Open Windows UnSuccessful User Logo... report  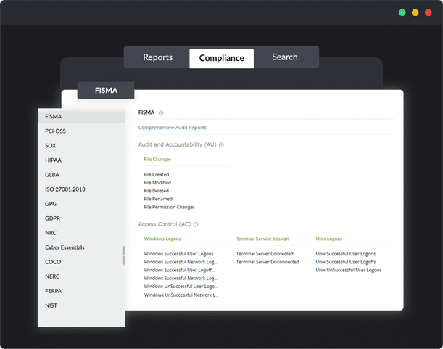coord(181,287)
